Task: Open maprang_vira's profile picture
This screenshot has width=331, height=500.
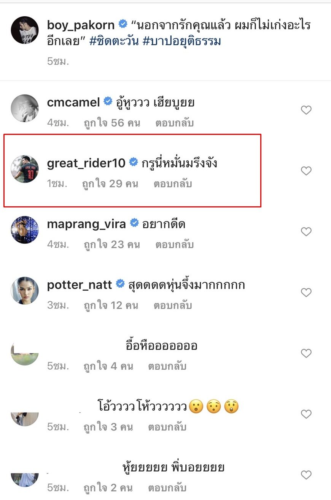Action: (25, 230)
